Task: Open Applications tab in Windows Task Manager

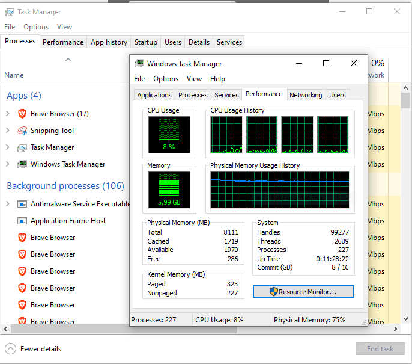Action: [x=154, y=95]
